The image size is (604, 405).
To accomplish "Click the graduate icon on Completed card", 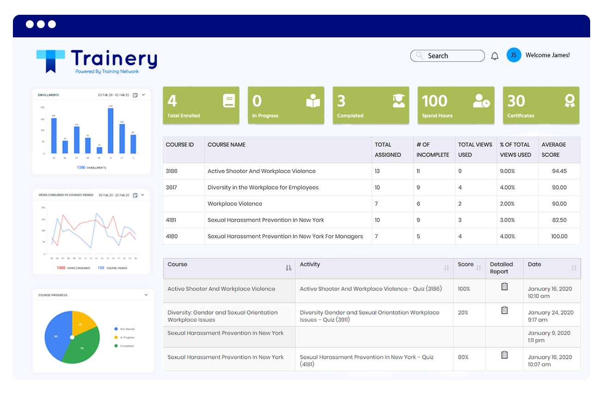I will point(399,101).
